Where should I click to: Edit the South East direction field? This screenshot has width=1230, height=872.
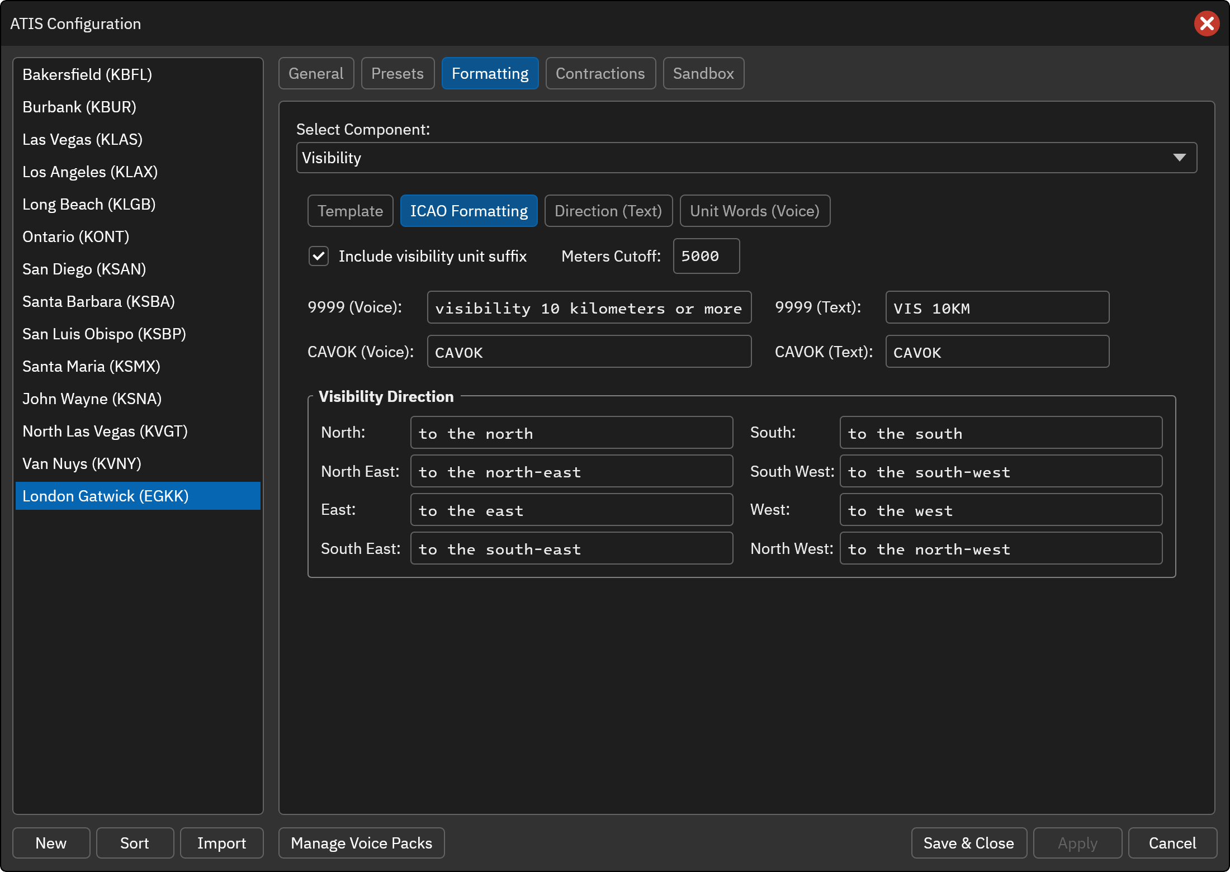click(571, 548)
